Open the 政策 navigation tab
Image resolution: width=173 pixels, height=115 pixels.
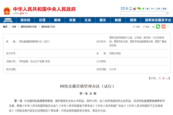coord(72,20)
